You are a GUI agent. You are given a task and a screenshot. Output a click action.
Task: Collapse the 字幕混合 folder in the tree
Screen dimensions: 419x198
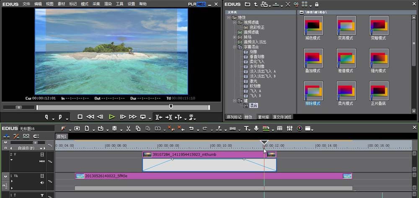tap(235, 47)
